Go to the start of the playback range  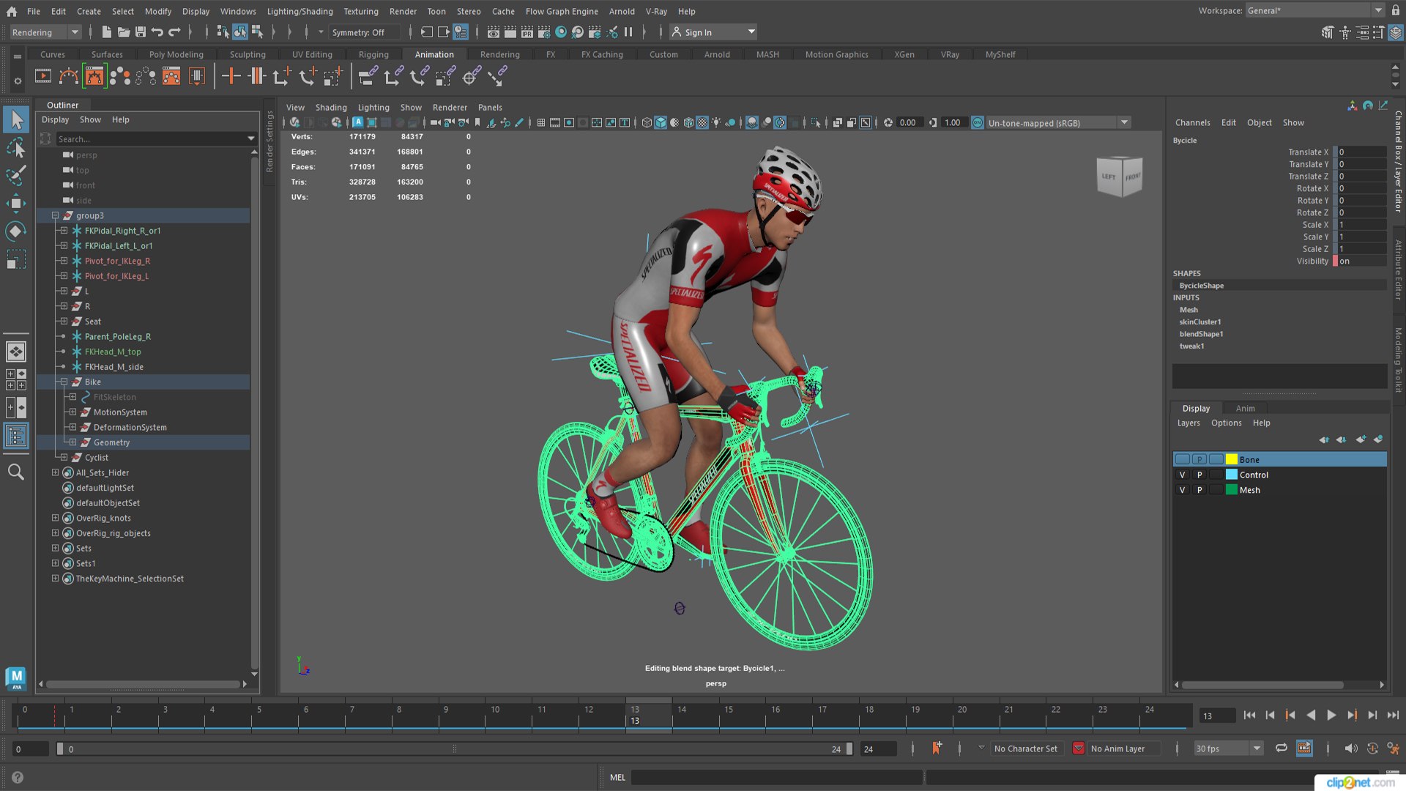(x=1249, y=716)
